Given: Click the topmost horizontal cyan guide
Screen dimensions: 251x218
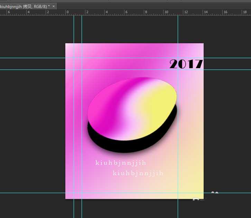Looking at the screenshot, I should coord(35,58).
